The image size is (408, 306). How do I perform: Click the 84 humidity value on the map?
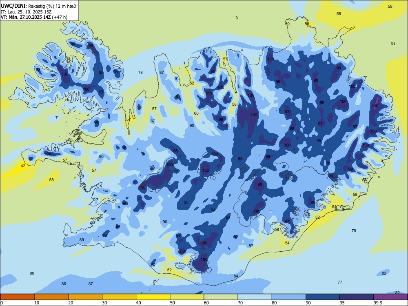(x=236, y=276)
